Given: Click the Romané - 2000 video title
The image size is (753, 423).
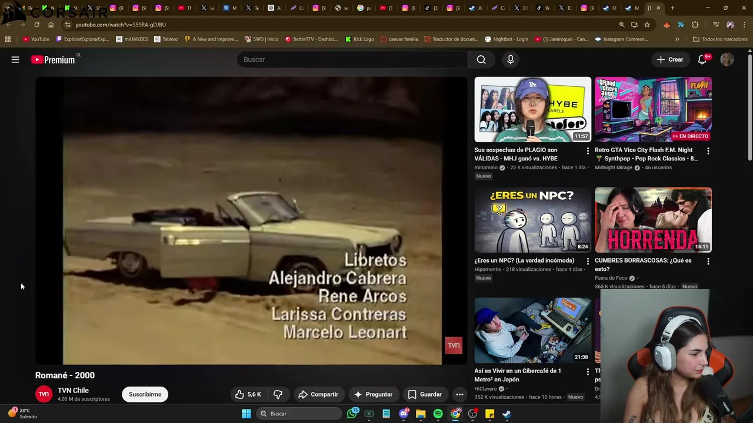Looking at the screenshot, I should pos(65,375).
